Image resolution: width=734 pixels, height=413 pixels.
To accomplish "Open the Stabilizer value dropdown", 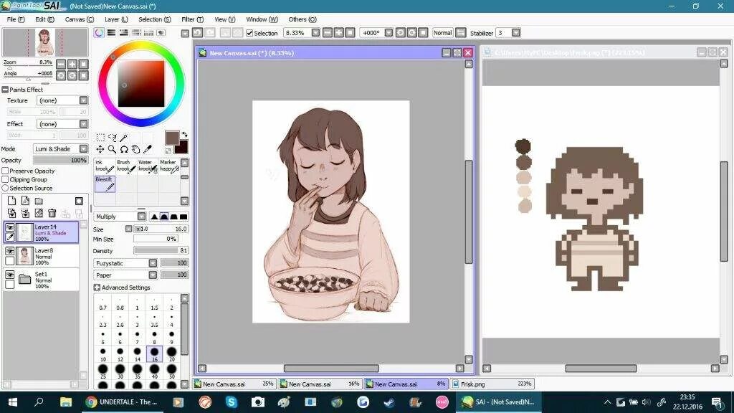I will (516, 33).
